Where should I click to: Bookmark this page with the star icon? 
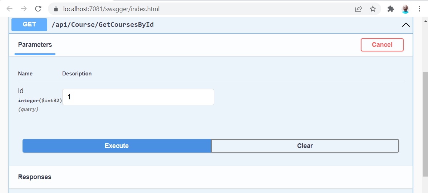pos(373,9)
